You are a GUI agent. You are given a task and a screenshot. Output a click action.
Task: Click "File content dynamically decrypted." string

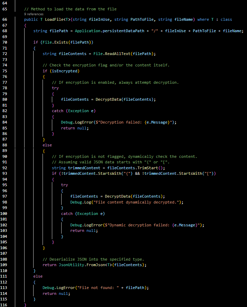(x=136, y=202)
